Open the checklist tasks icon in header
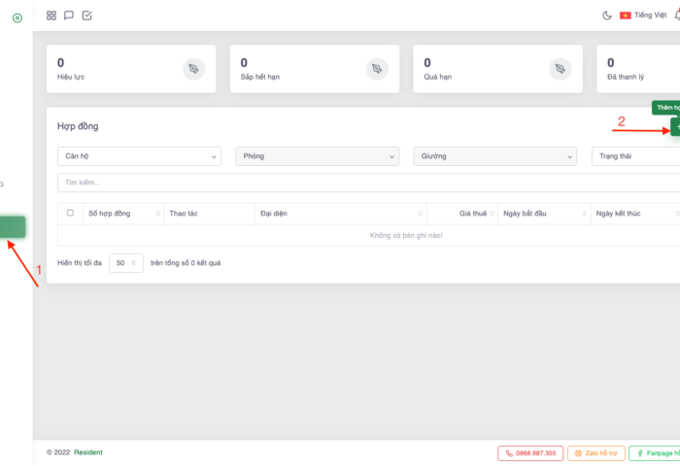680x466 pixels. tap(87, 16)
